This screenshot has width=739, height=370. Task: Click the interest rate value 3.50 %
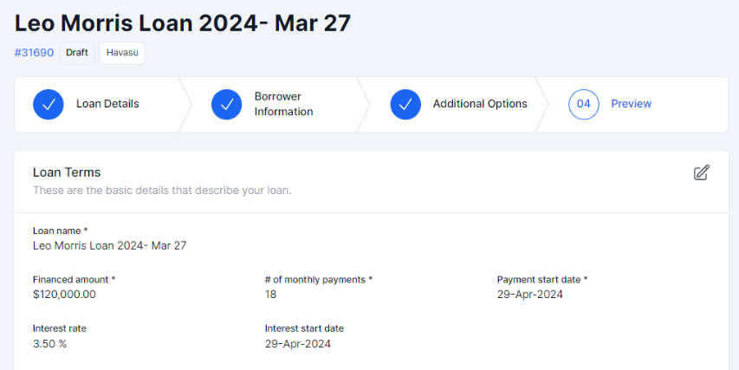(x=50, y=344)
